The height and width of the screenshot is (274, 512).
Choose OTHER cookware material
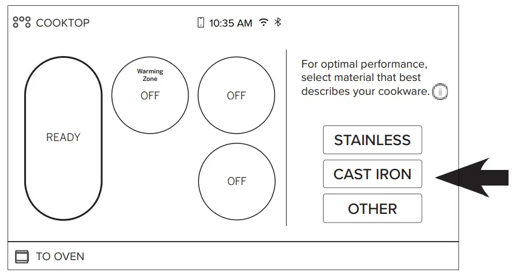[x=372, y=209]
